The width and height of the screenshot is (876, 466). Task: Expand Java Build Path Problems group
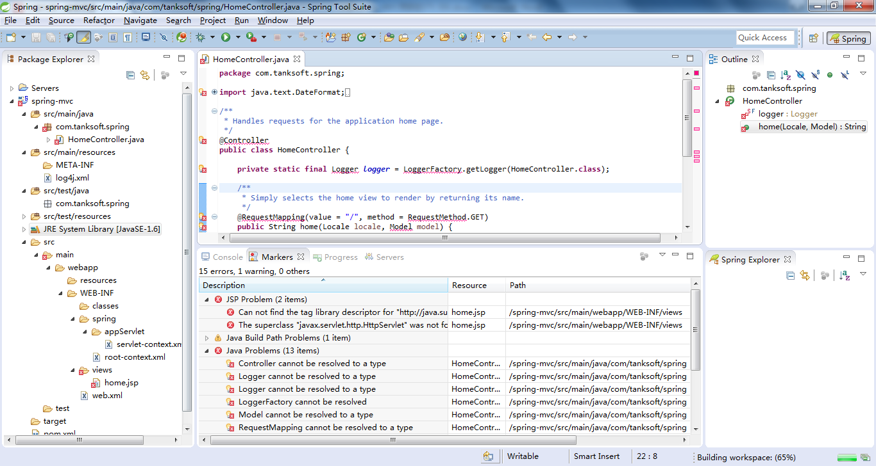click(207, 338)
